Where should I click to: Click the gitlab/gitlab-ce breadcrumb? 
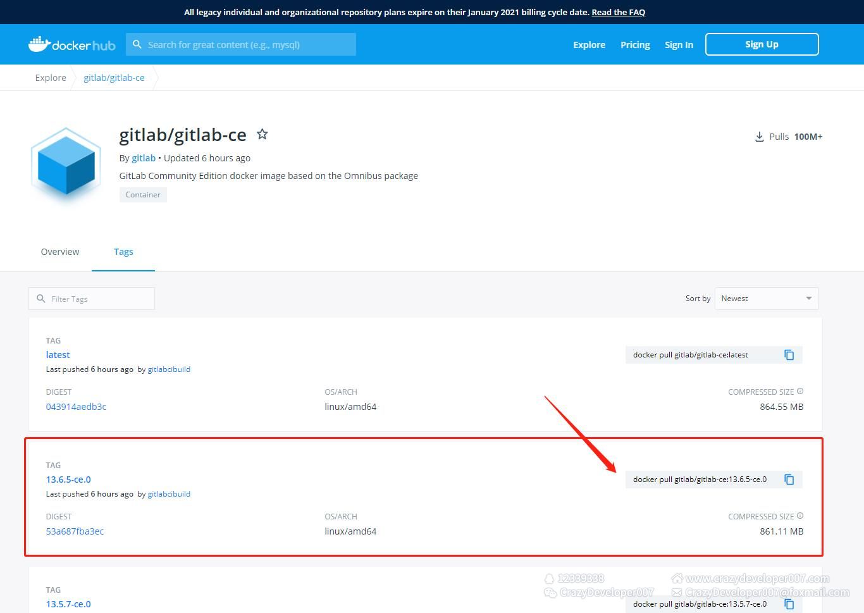click(114, 78)
